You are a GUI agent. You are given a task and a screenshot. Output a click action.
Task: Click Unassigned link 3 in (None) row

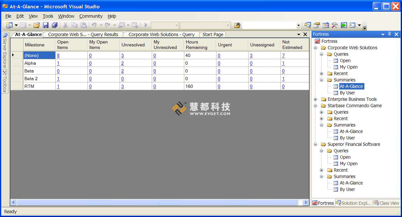[x=251, y=55]
